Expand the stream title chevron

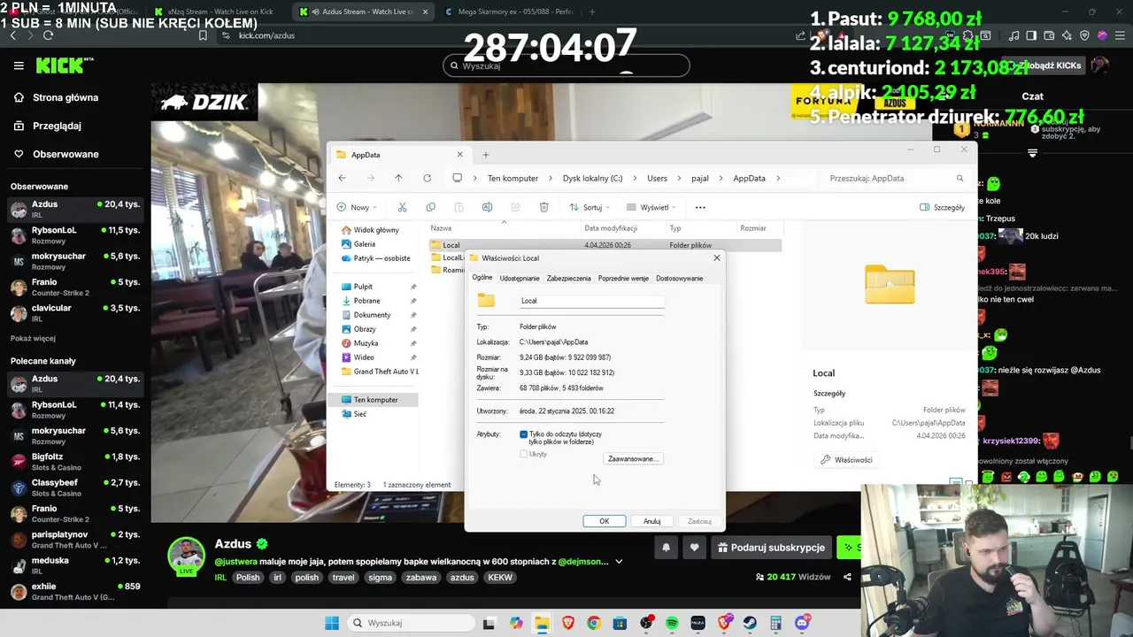pos(619,562)
